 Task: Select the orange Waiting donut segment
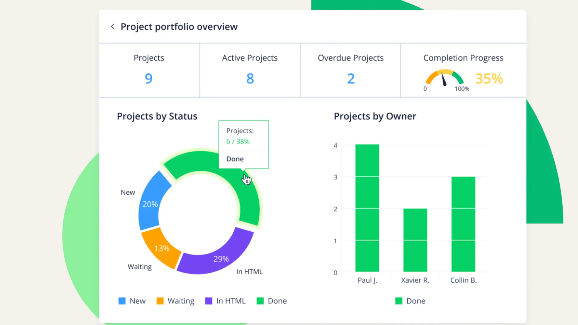point(162,248)
